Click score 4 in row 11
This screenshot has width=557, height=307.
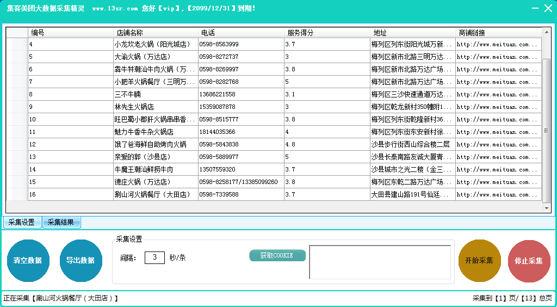287,132
